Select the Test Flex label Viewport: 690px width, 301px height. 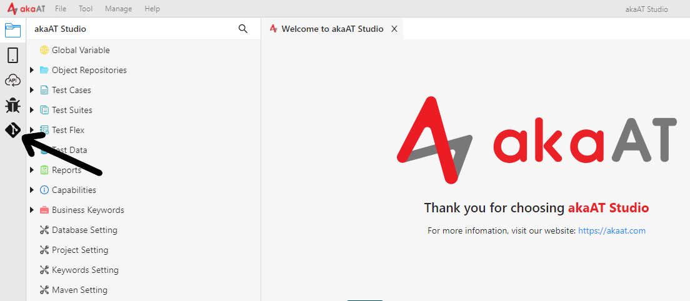coord(68,130)
